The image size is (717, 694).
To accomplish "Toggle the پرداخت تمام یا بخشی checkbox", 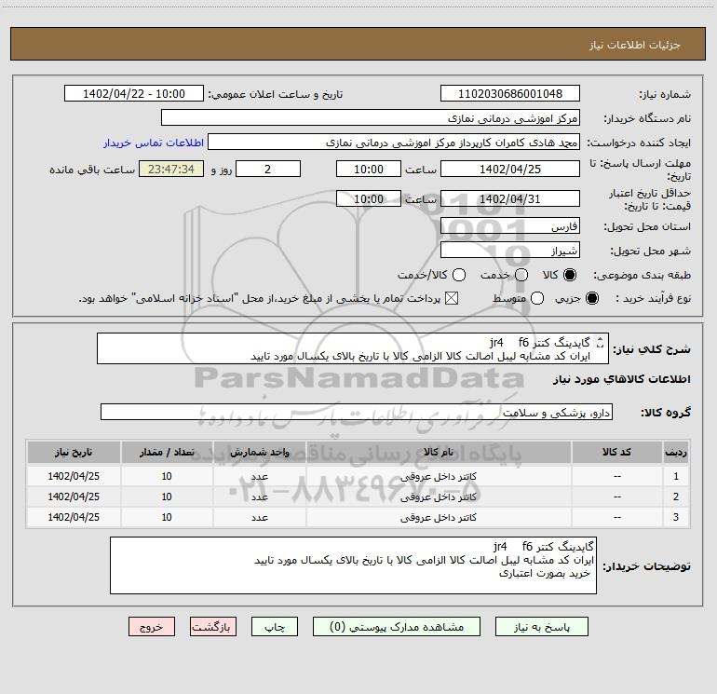I will [x=453, y=298].
